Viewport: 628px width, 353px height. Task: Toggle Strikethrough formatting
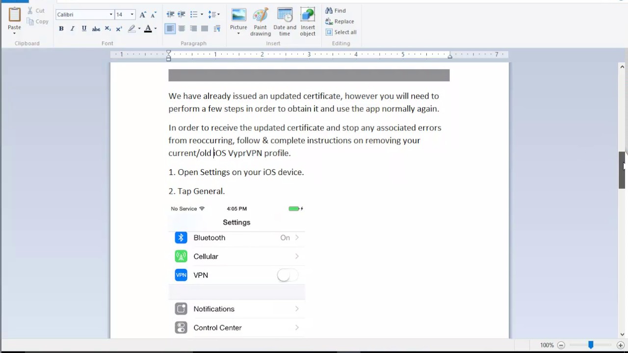96,29
